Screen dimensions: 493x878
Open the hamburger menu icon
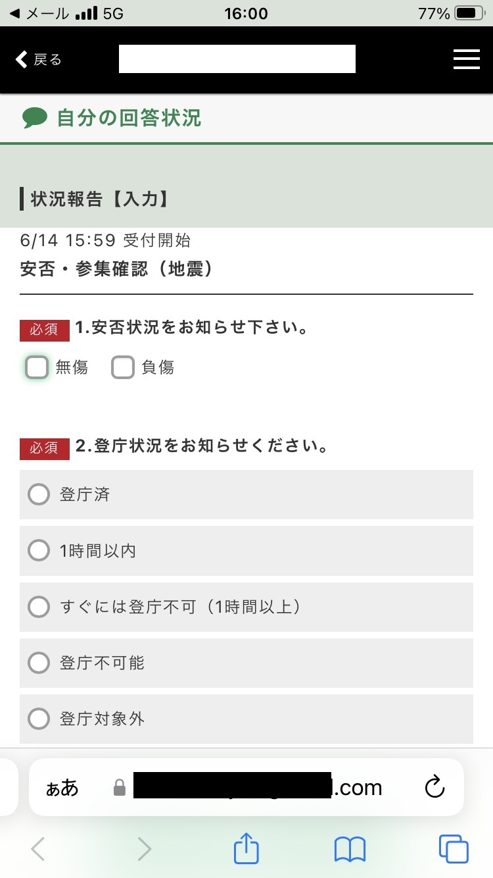(466, 59)
